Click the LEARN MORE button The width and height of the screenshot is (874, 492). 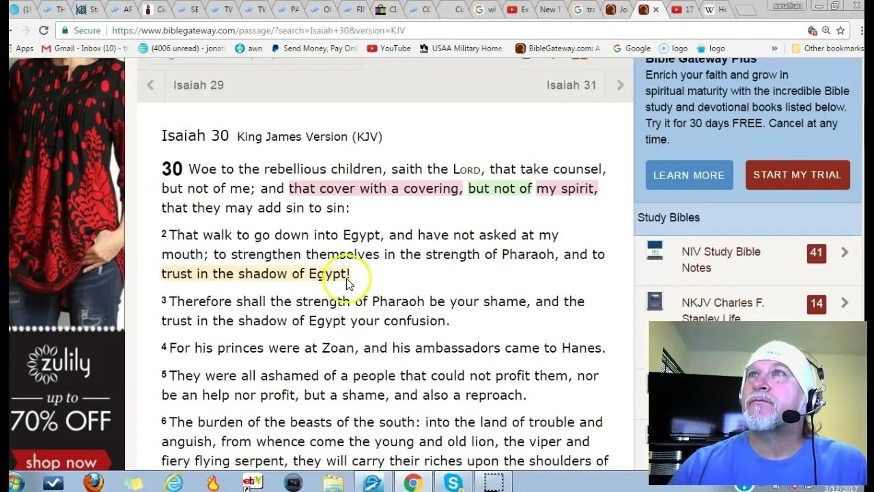[689, 175]
